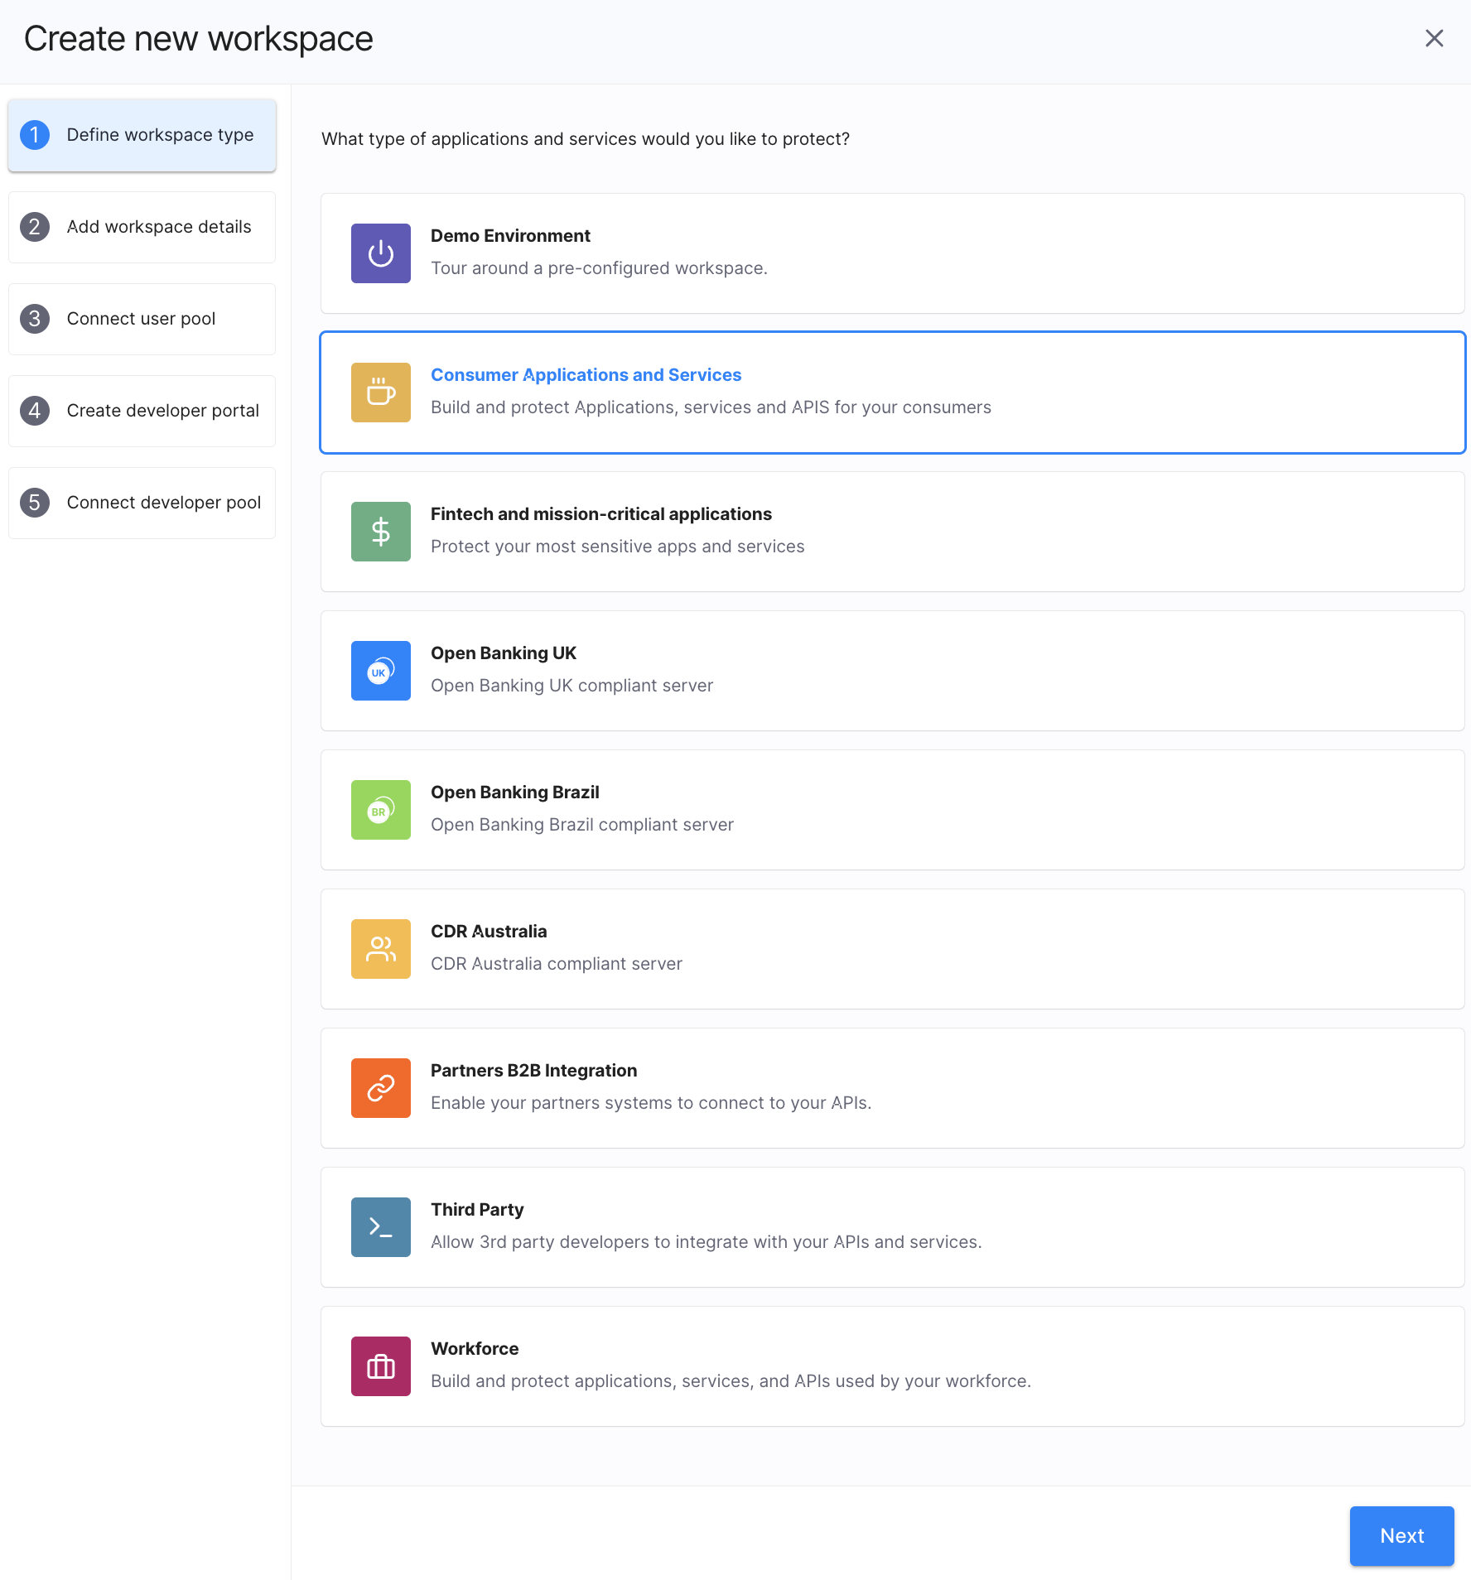
Task: Choose Fintech and mission-critical applications title
Action: (601, 514)
